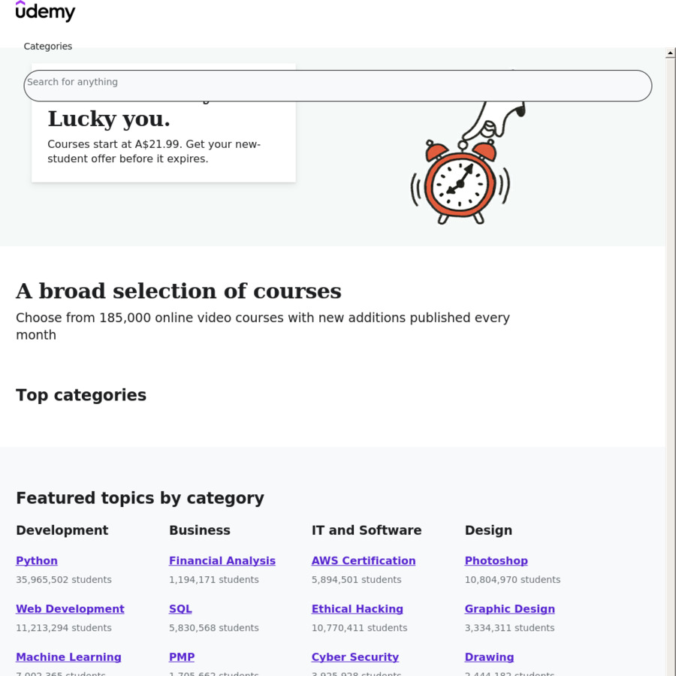Open the Web Development topic
This screenshot has height=676, width=676.
click(x=70, y=608)
